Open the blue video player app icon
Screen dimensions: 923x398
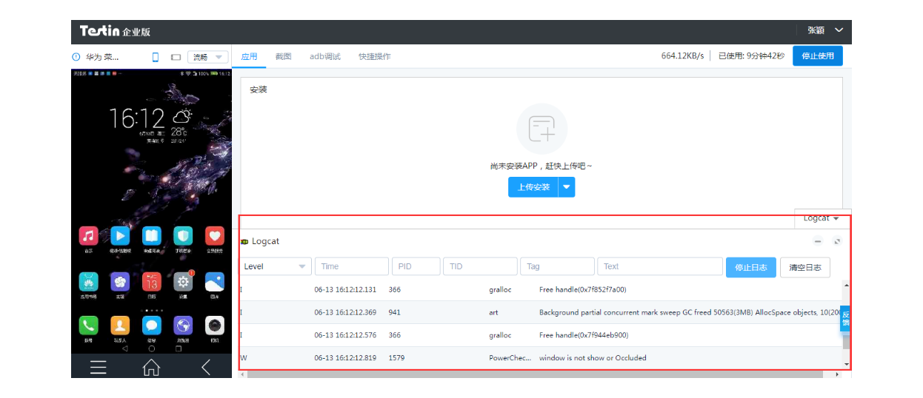click(x=120, y=236)
